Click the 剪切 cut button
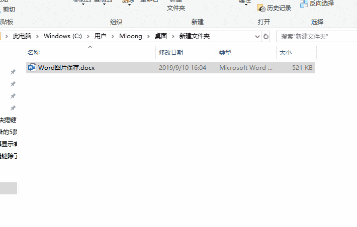The height and width of the screenshot is (227, 357). pyautogui.click(x=9, y=10)
